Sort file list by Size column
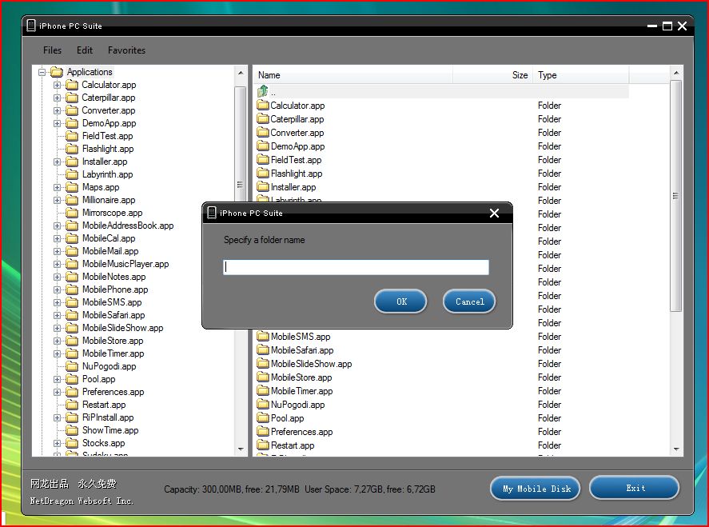The width and height of the screenshot is (709, 527). click(x=493, y=75)
